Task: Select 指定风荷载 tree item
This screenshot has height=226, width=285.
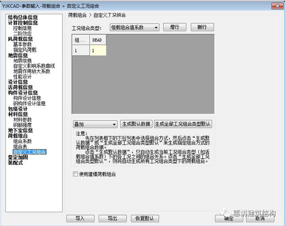Action: click(x=25, y=50)
